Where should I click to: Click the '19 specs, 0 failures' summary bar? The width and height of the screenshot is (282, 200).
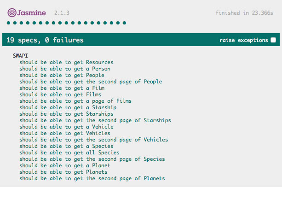pos(141,40)
